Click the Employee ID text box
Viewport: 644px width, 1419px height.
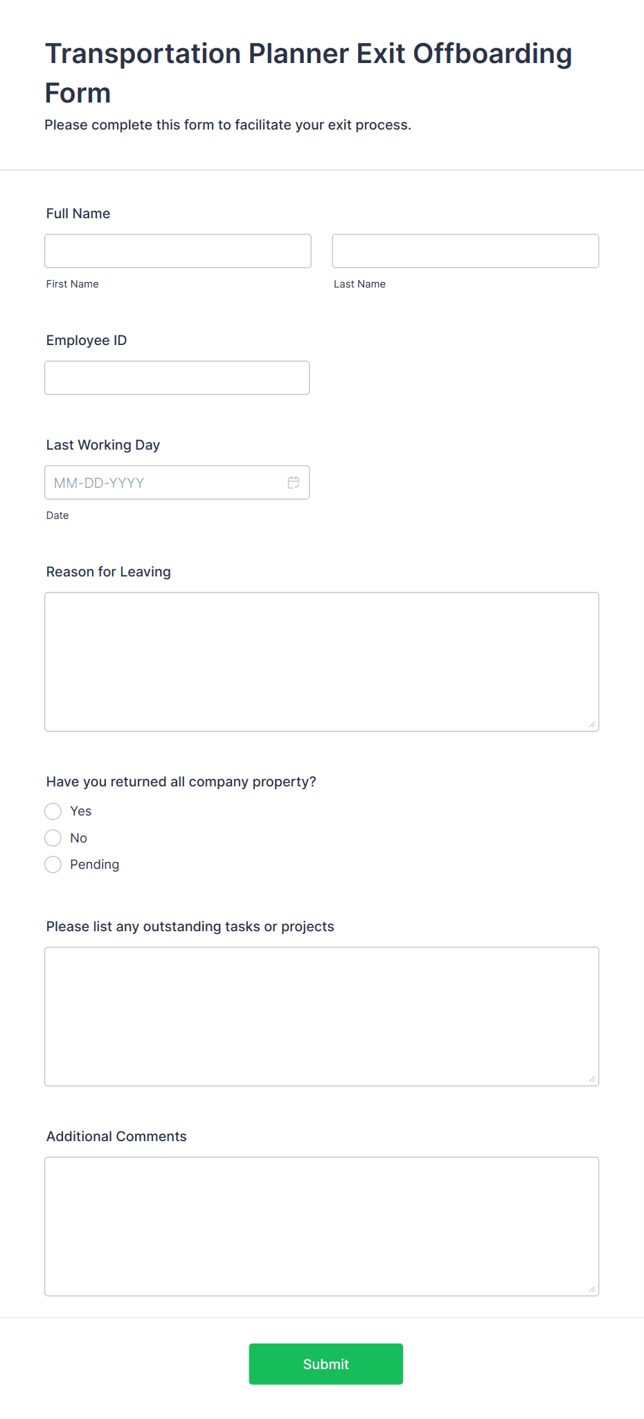pyautogui.click(x=177, y=378)
